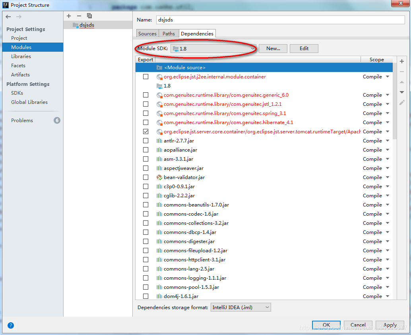Open the help question mark
The width and height of the screenshot is (411, 335).
click(10, 325)
